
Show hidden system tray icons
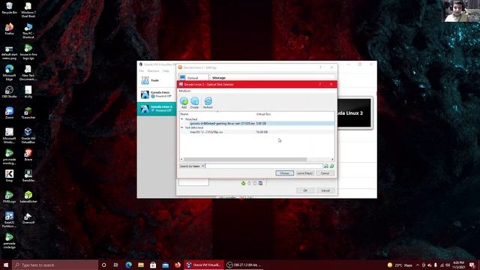418,265
